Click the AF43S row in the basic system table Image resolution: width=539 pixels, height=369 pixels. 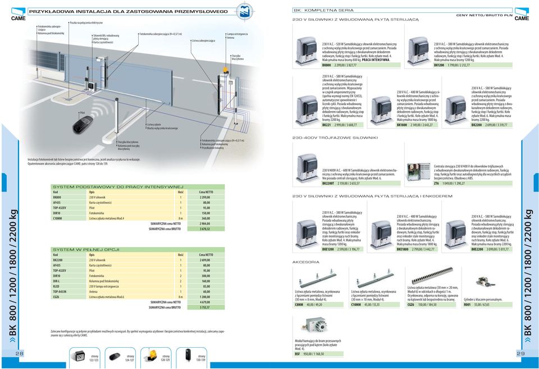point(138,203)
